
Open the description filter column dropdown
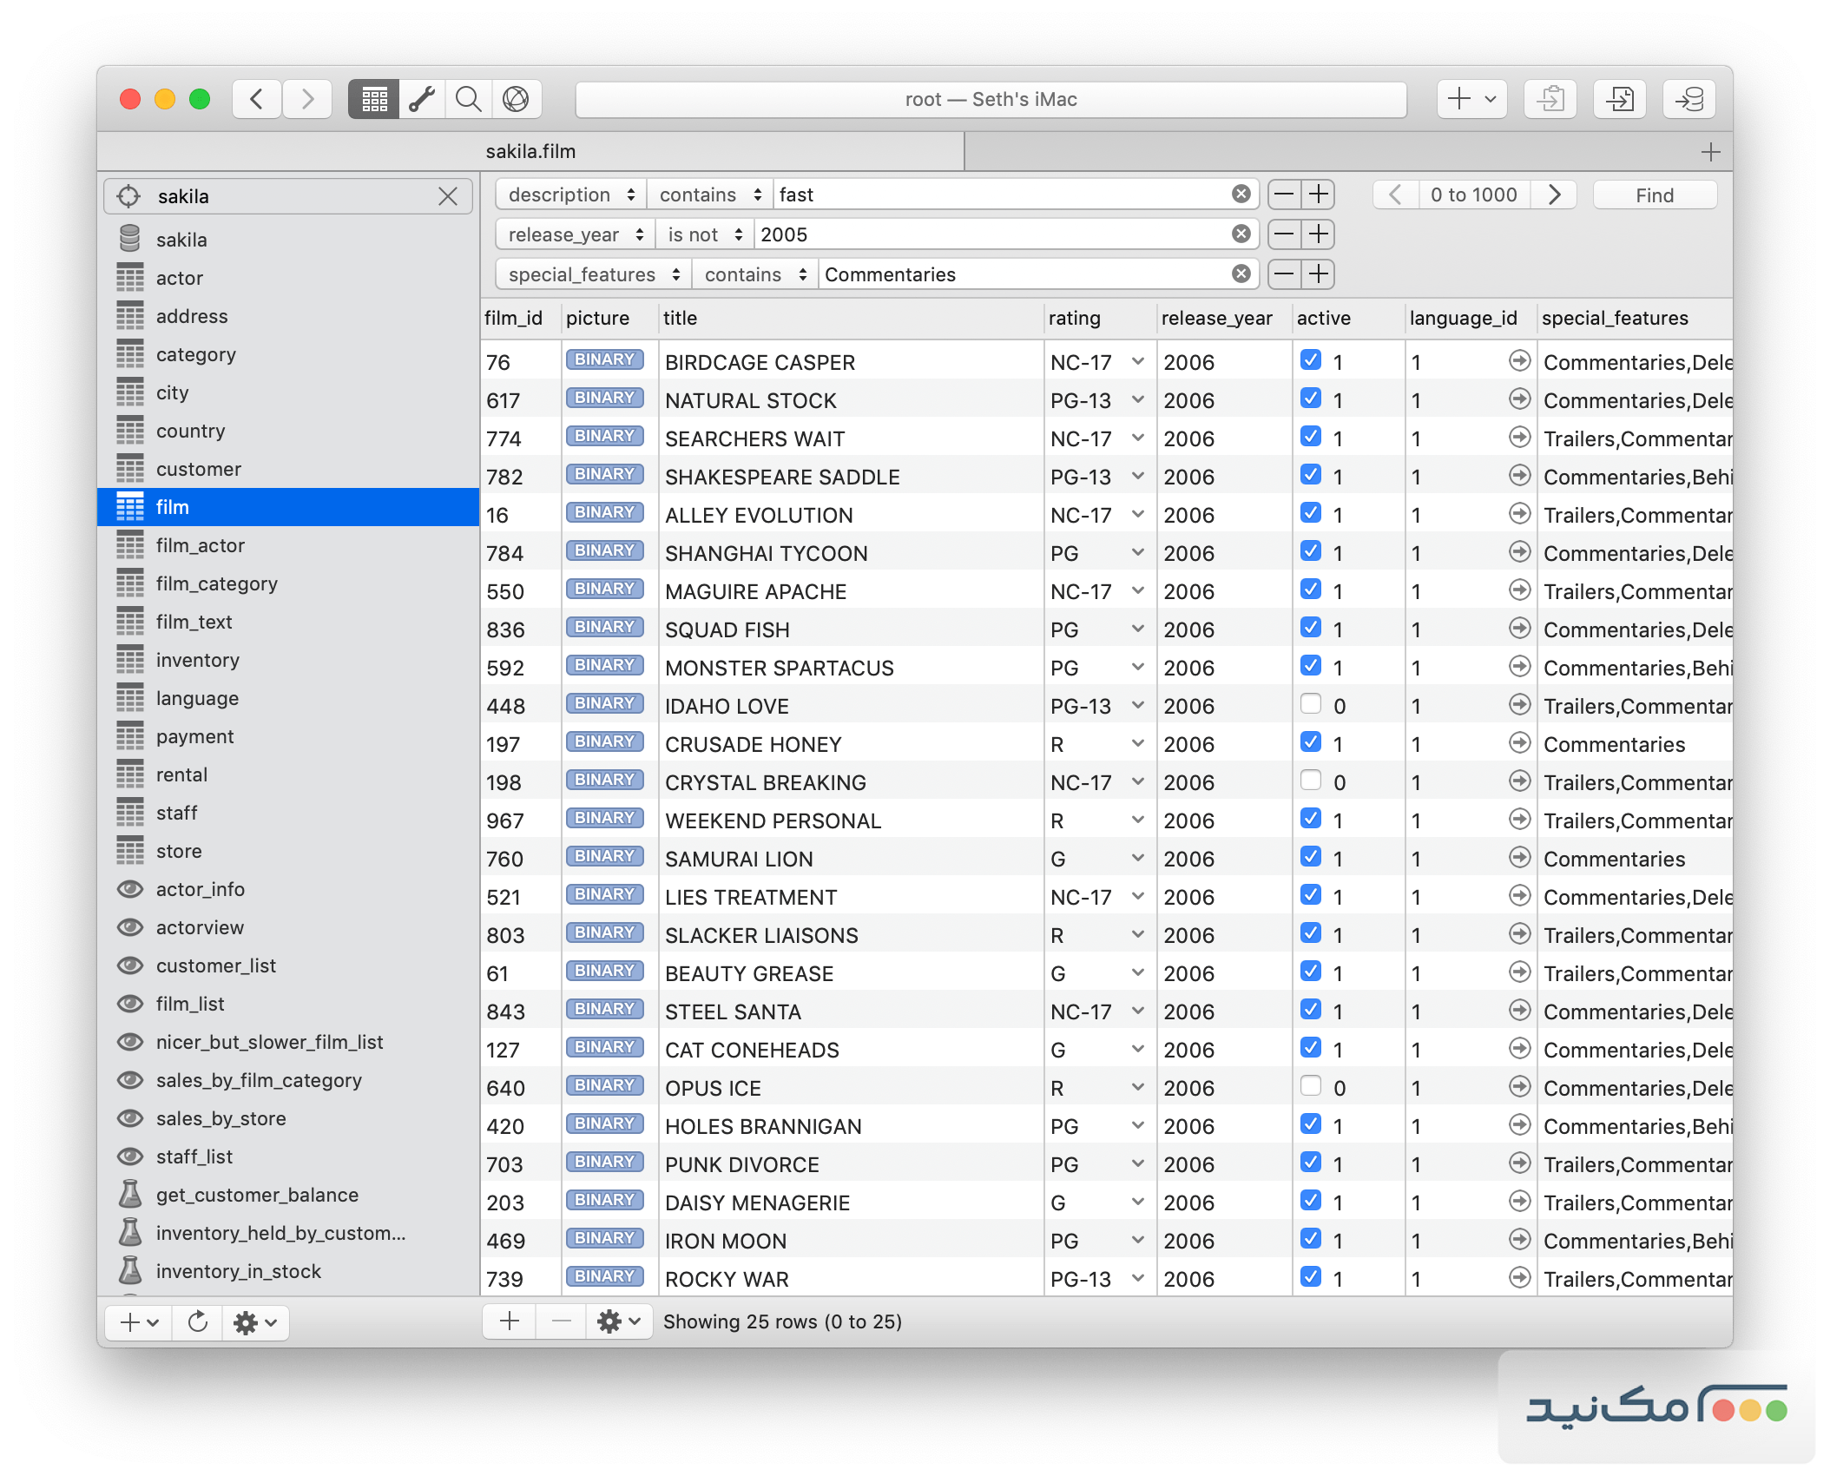pos(569,194)
